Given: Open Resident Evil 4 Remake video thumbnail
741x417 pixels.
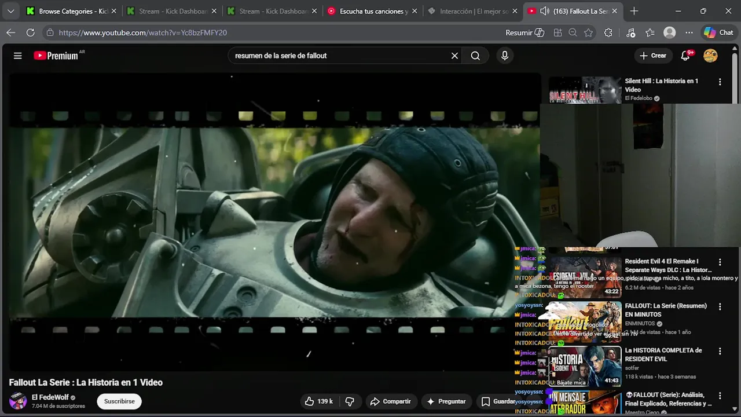Looking at the screenshot, I should tap(585, 276).
